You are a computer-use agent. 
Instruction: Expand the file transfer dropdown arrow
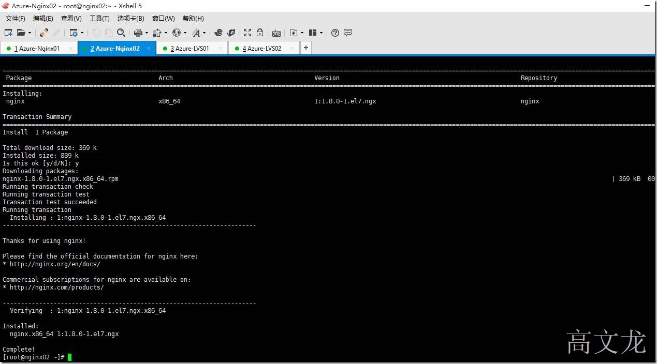point(166,33)
